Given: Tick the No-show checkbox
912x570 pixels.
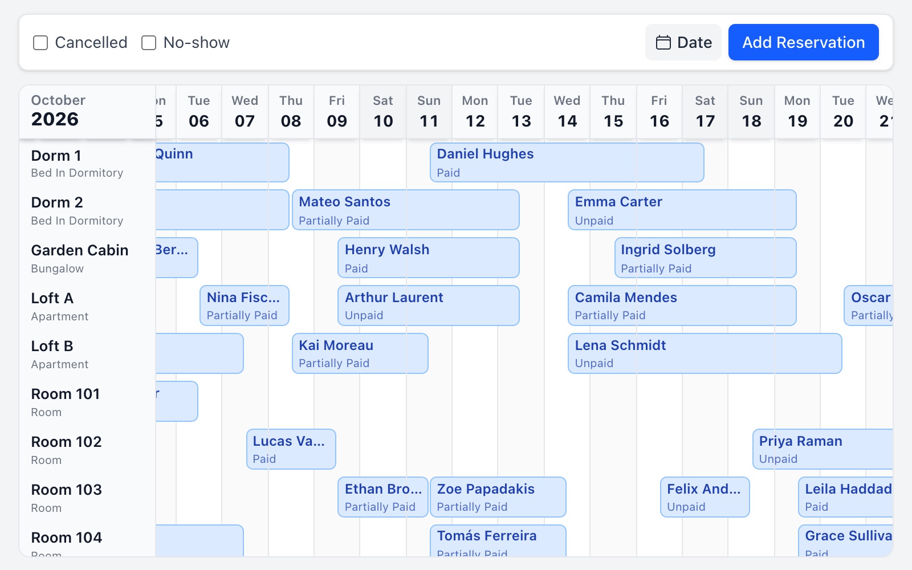Looking at the screenshot, I should tap(149, 43).
